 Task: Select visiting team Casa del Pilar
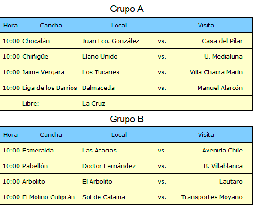click(222, 41)
